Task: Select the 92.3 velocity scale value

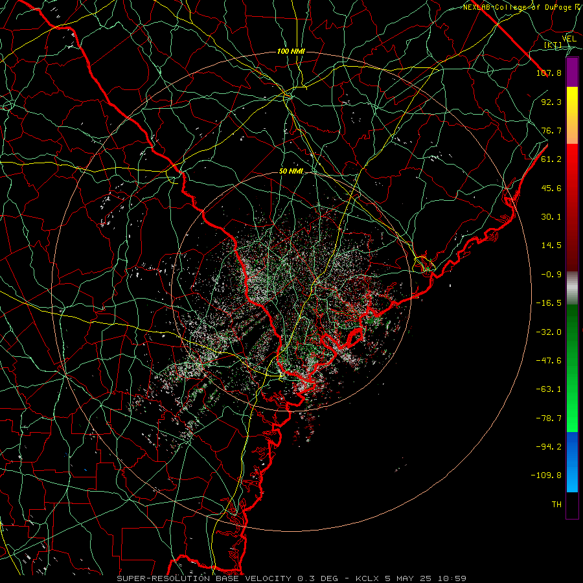Action: (x=551, y=102)
